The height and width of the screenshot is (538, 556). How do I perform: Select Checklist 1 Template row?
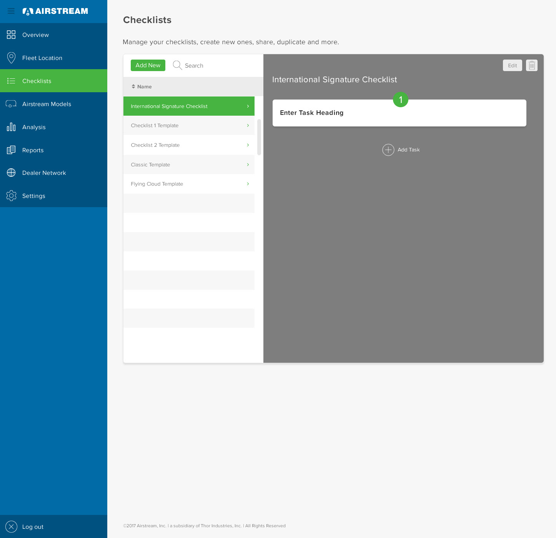tap(189, 125)
